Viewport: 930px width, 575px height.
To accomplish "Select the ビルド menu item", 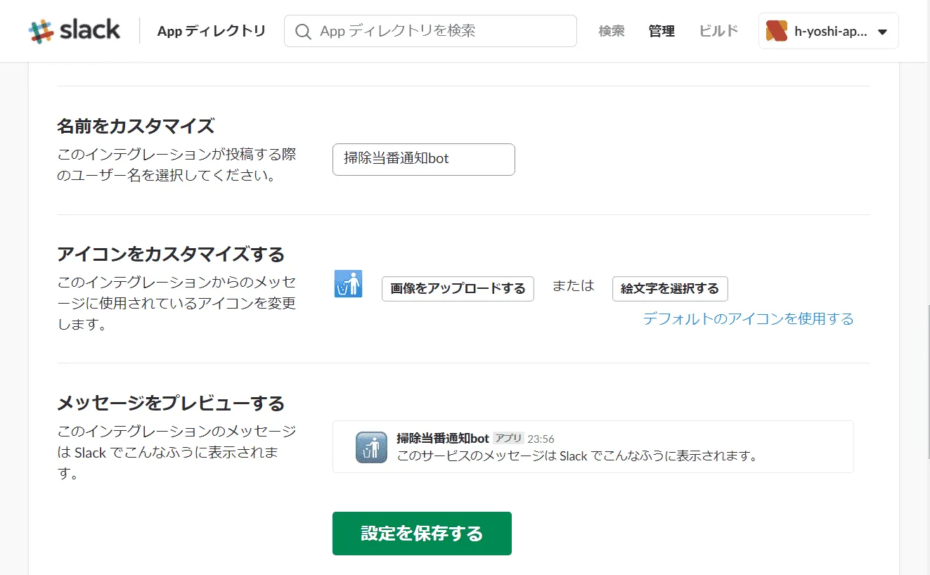I will pos(718,31).
